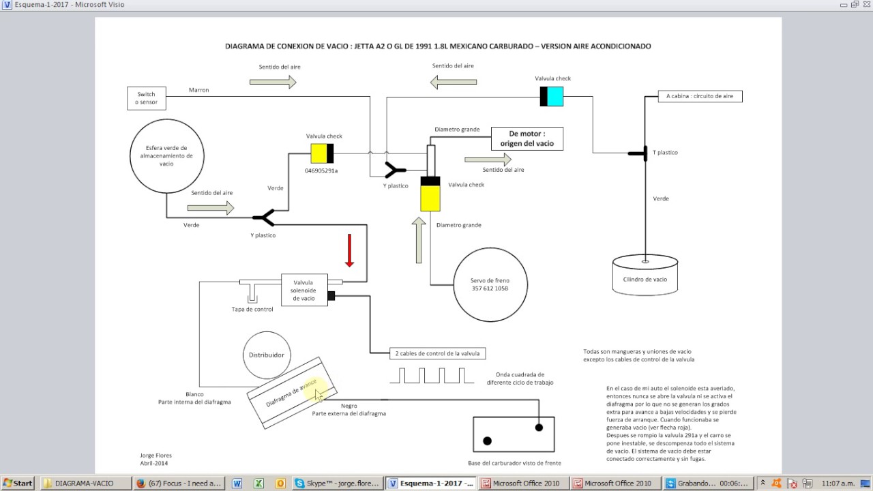873x491 pixels.
Task: Select the cyan check valve shape
Action: click(552, 97)
